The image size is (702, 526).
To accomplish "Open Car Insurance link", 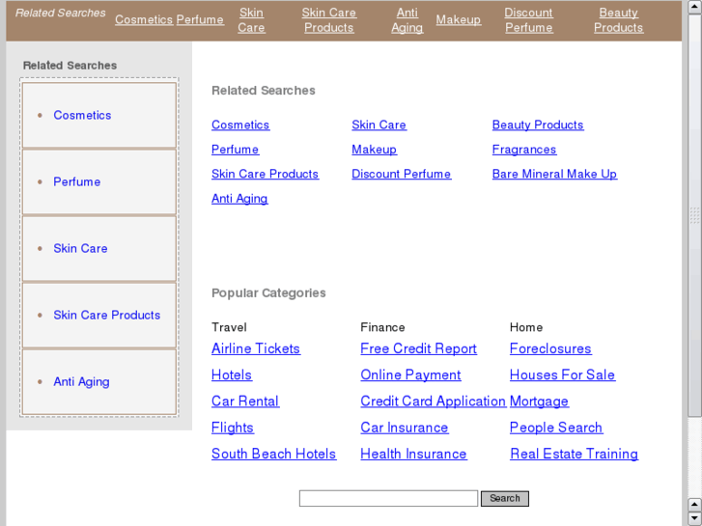I will (405, 428).
